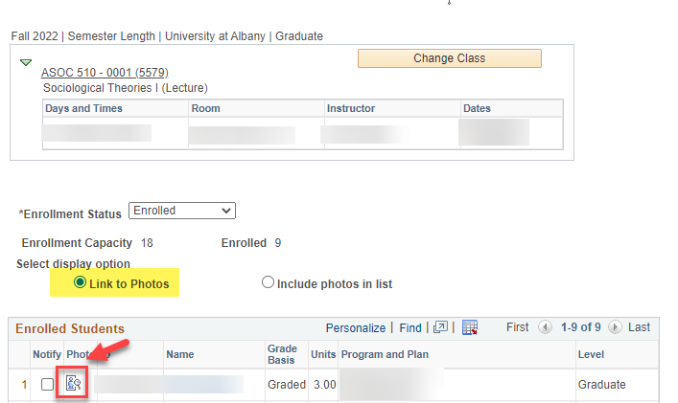Go to the previous page of students
Viewport: 678px width, 403px height.
click(545, 327)
